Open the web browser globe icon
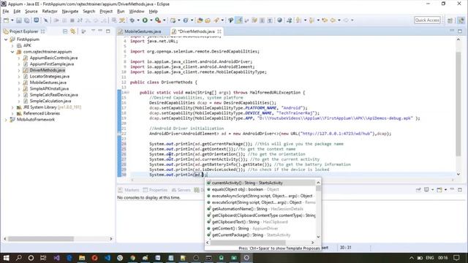468x263 pixels. (279, 20)
